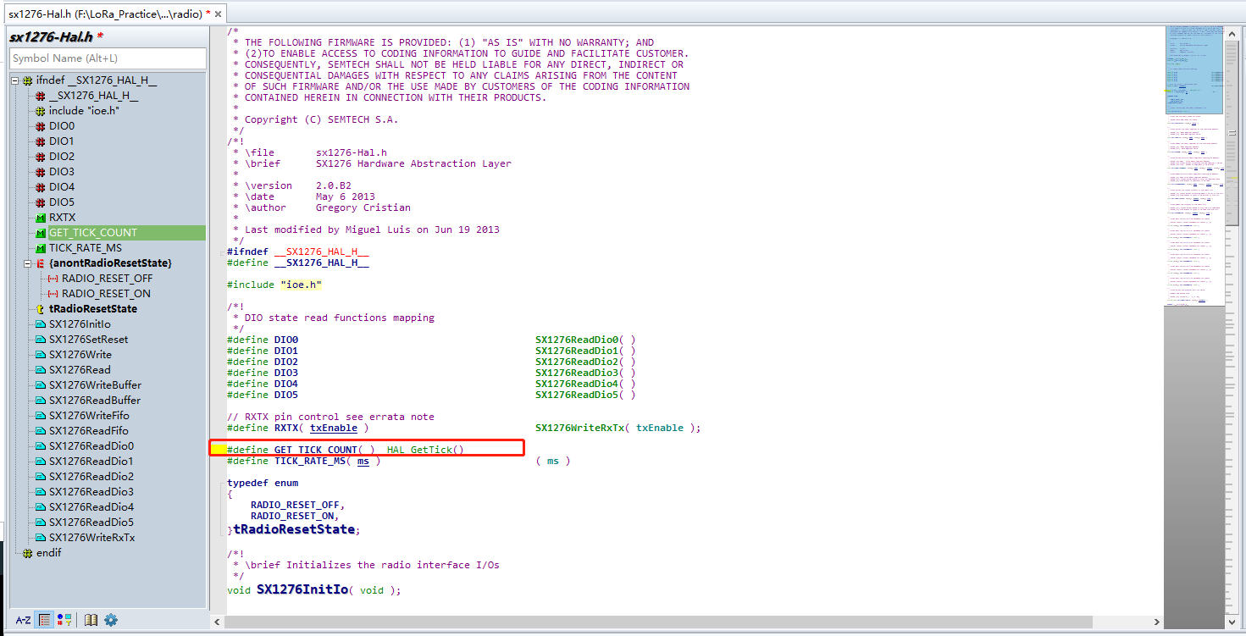This screenshot has width=1246, height=636.
Task: Click the open book icon in symbol toolbar
Action: pyautogui.click(x=91, y=620)
